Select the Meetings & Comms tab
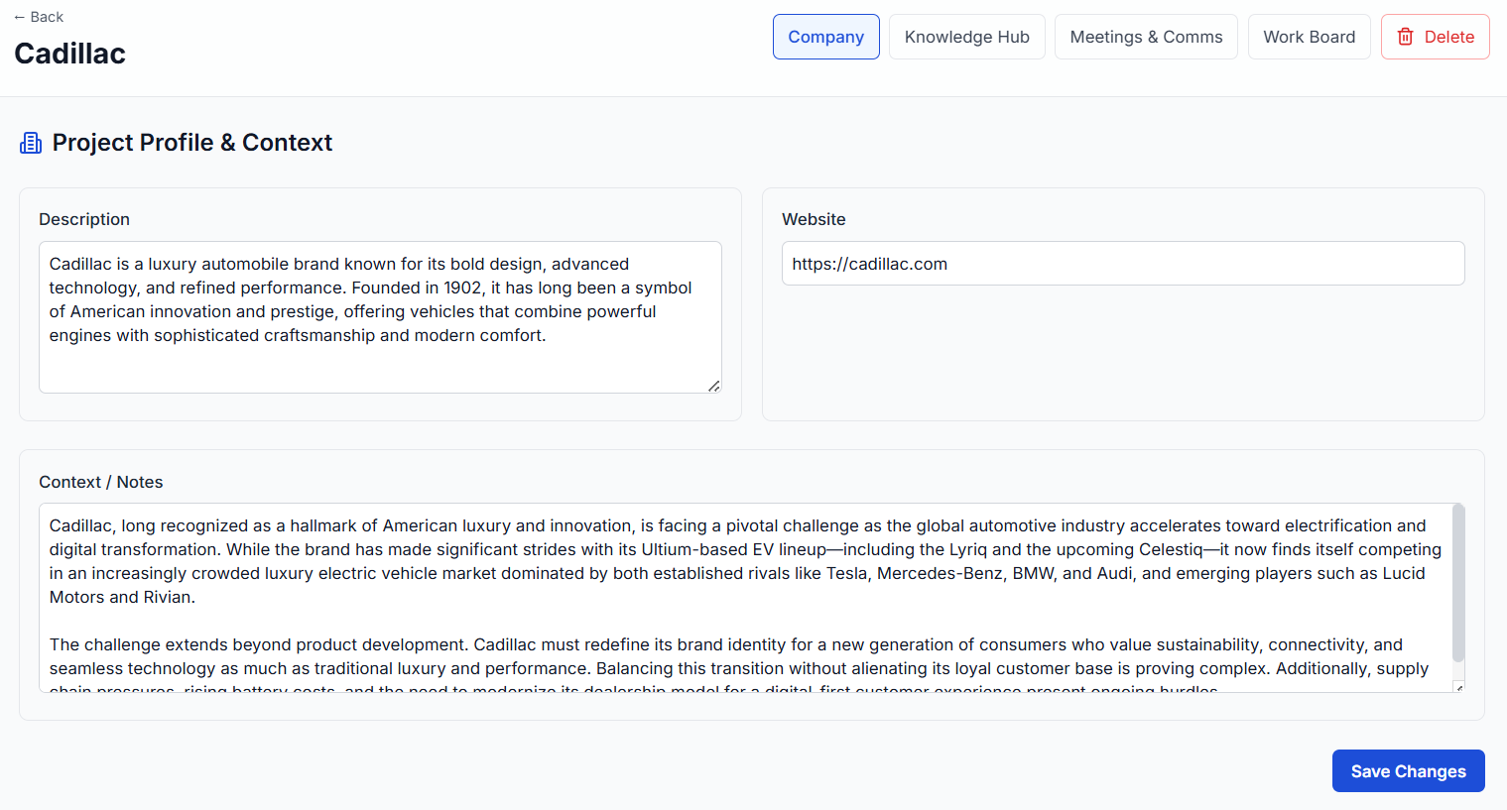 (x=1146, y=37)
